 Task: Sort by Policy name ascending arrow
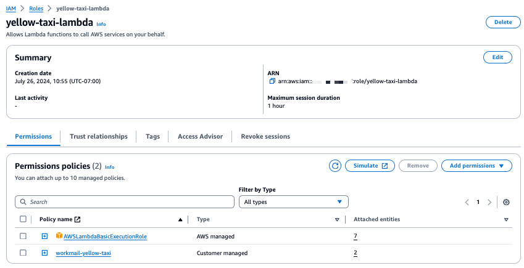180,219
